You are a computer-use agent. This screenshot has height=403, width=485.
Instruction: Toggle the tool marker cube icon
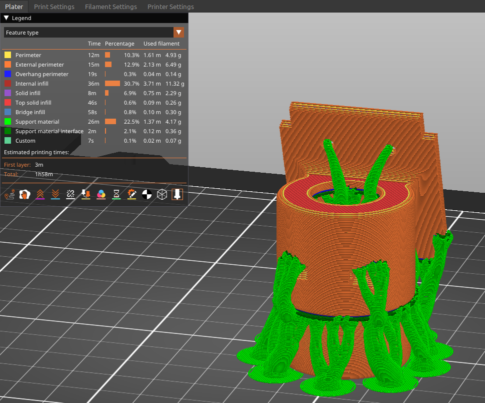(x=161, y=194)
